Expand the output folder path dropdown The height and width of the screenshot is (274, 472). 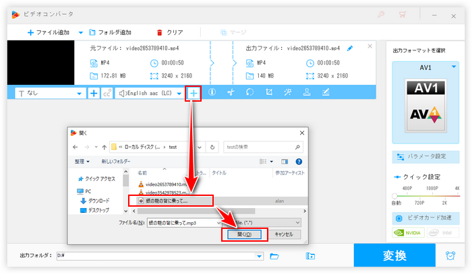(x=259, y=256)
